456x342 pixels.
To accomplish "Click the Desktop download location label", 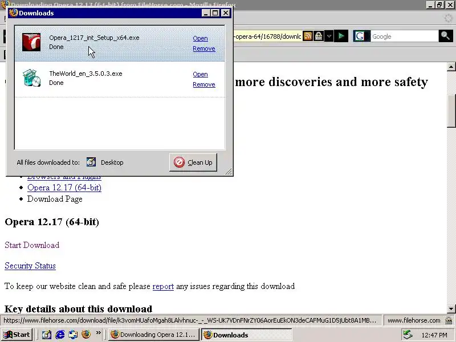I will click(112, 162).
